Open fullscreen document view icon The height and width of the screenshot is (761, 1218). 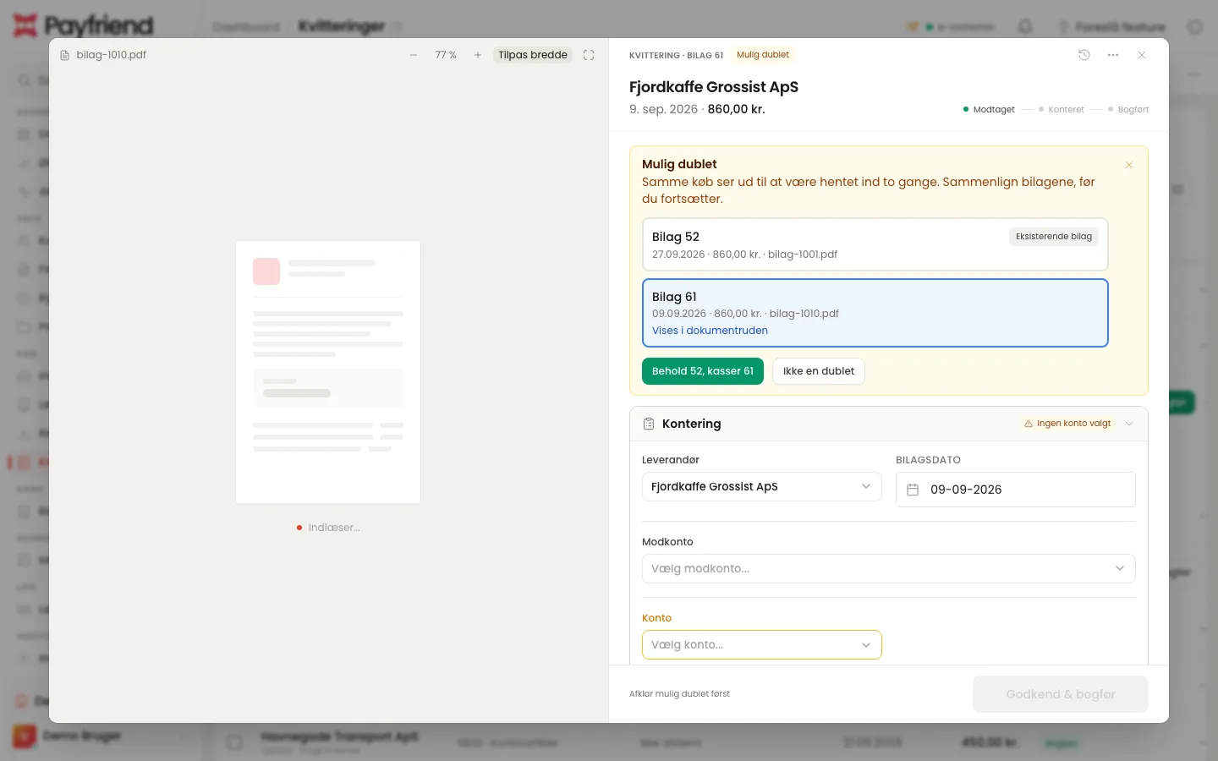(589, 55)
